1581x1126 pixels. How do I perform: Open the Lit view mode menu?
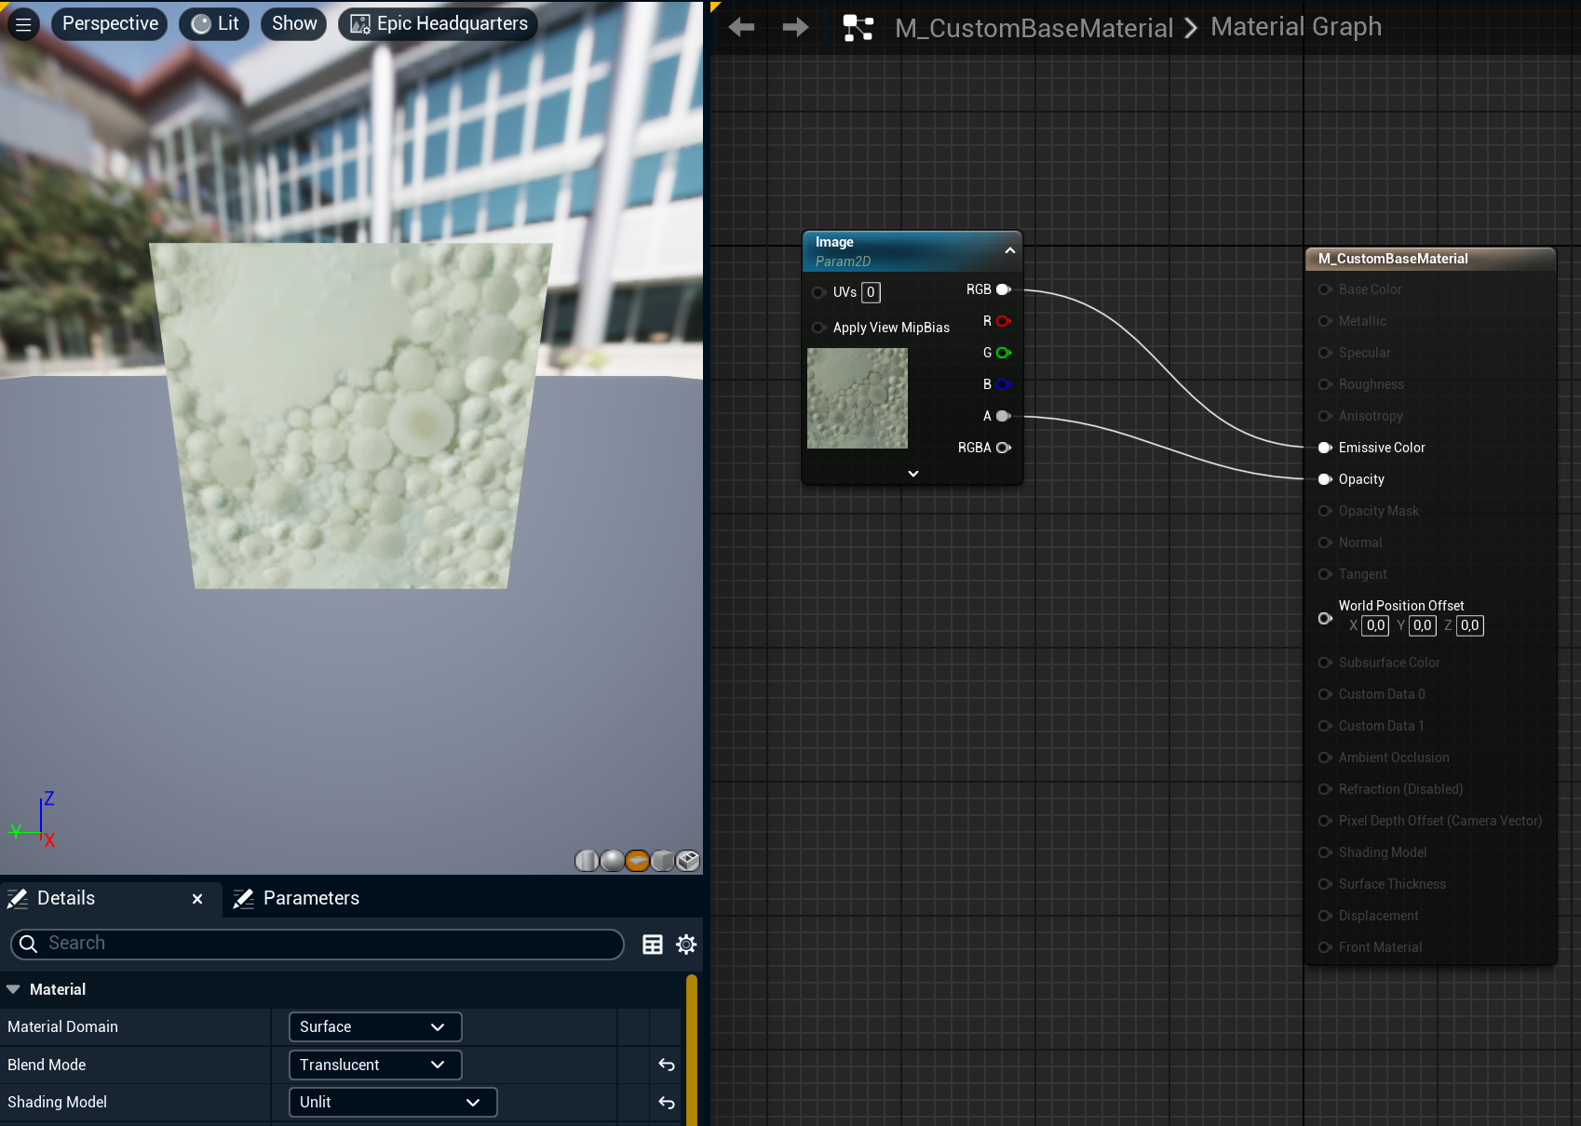[215, 24]
